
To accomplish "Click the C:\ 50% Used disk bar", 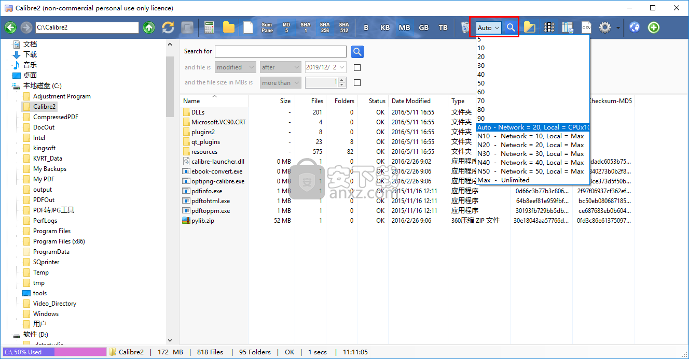I will pyautogui.click(x=54, y=352).
